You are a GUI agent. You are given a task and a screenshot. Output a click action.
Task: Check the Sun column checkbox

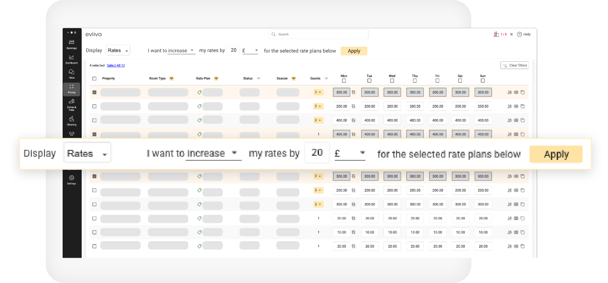coord(483,81)
